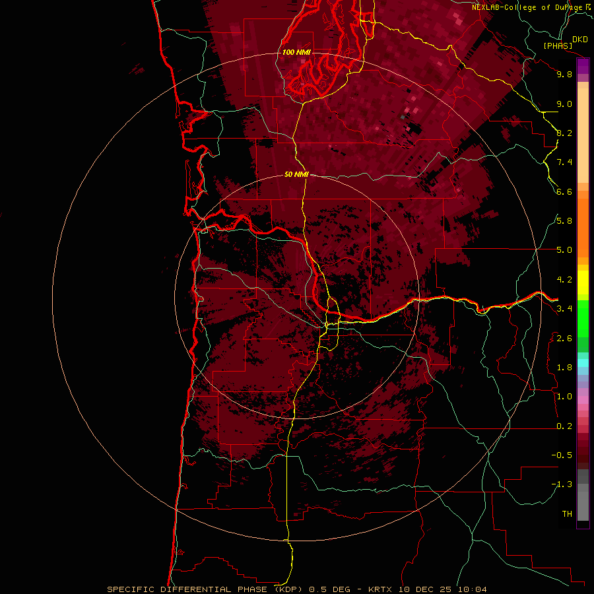The height and width of the screenshot is (594, 594).
Task: Click the cyan segment of the color bar
Action: click(583, 363)
